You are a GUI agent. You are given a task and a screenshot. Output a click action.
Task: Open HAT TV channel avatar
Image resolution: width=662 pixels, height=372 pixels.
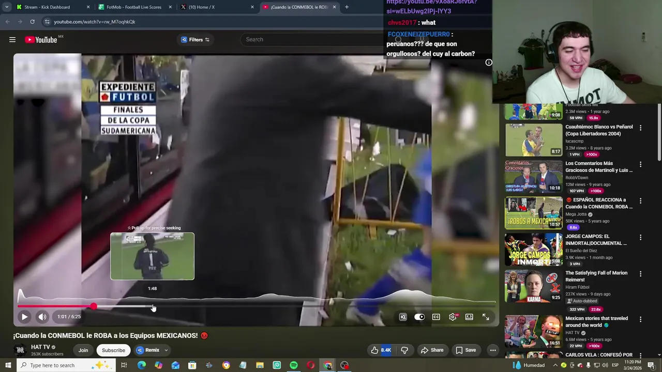20,350
